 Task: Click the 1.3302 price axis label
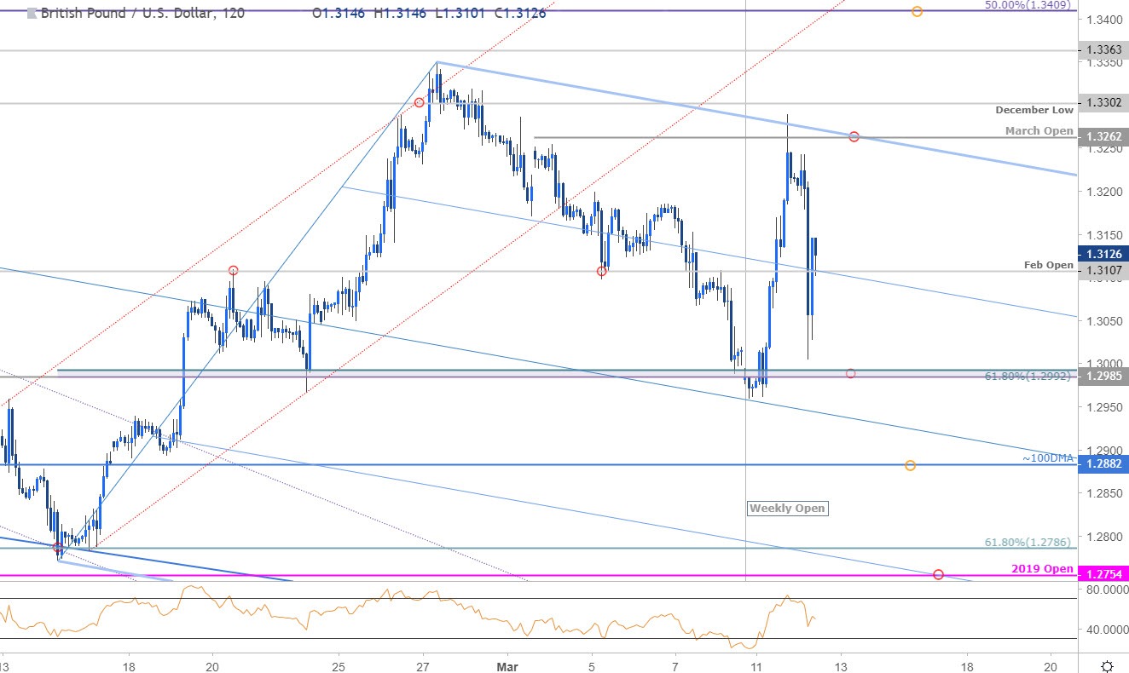[x=1103, y=103]
